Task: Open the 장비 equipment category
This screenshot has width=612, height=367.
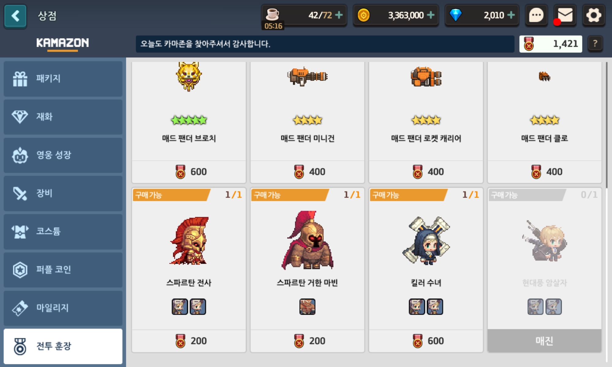Action: tap(63, 193)
